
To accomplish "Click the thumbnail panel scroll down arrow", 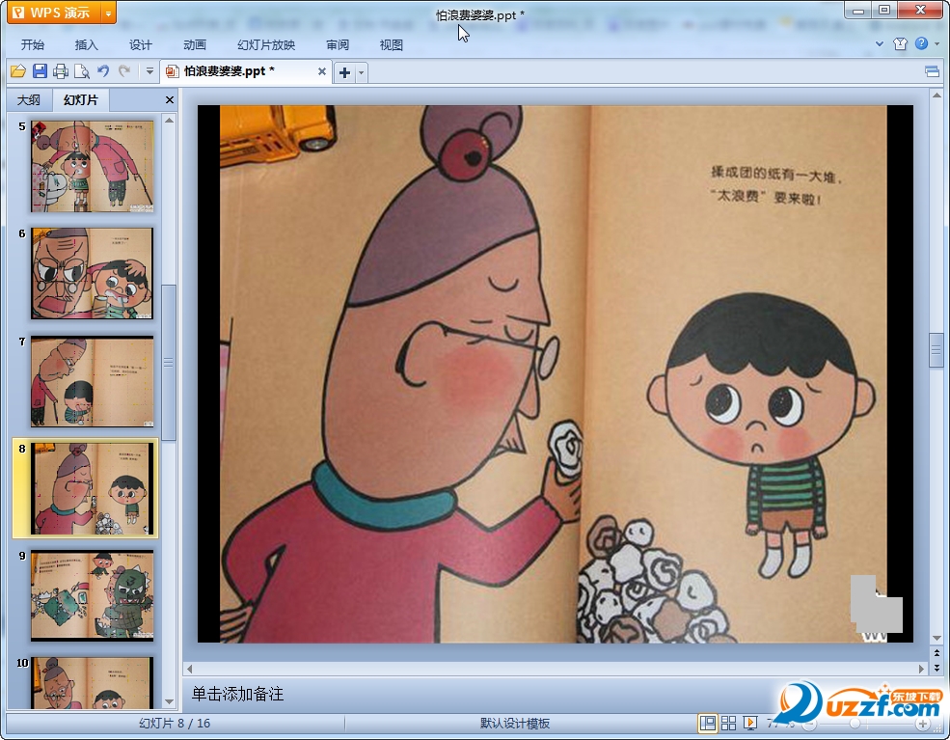I will [169, 701].
